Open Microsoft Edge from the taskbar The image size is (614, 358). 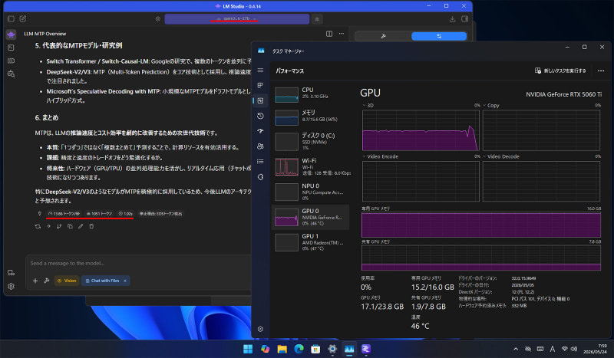[299, 349]
